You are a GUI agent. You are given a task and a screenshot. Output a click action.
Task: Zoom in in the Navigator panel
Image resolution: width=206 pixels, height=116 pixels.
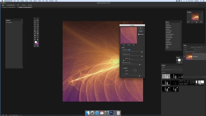pyautogui.click(x=201, y=22)
